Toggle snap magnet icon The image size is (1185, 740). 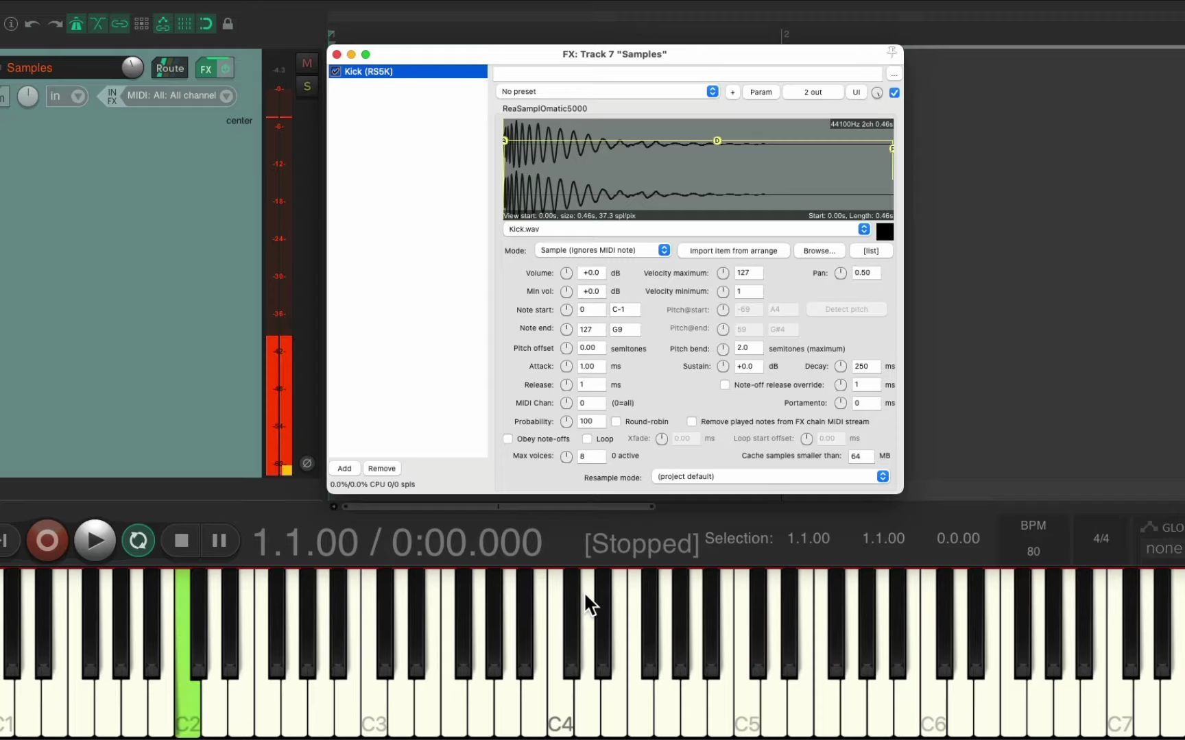[x=206, y=24]
